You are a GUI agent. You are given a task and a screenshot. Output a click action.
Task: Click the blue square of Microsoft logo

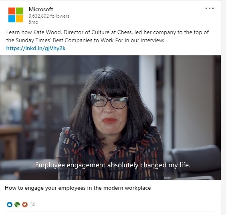pyautogui.click(x=12, y=19)
